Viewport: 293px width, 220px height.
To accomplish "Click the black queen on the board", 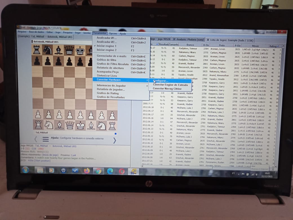I will (69, 50).
